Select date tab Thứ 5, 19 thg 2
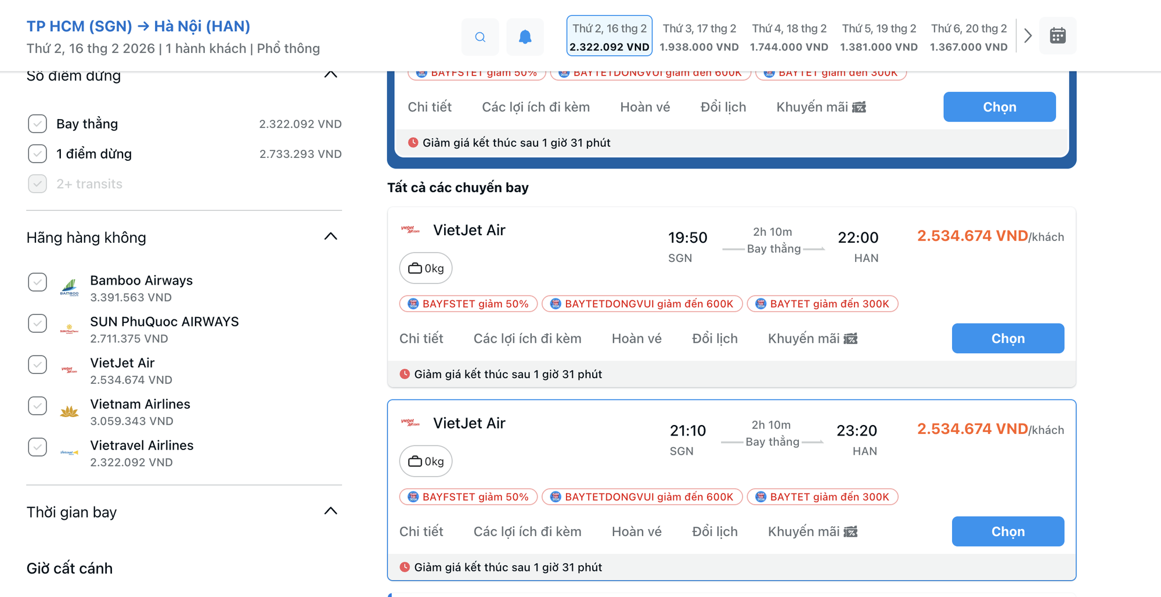Screen dimensions: 1161x597 click(x=878, y=37)
